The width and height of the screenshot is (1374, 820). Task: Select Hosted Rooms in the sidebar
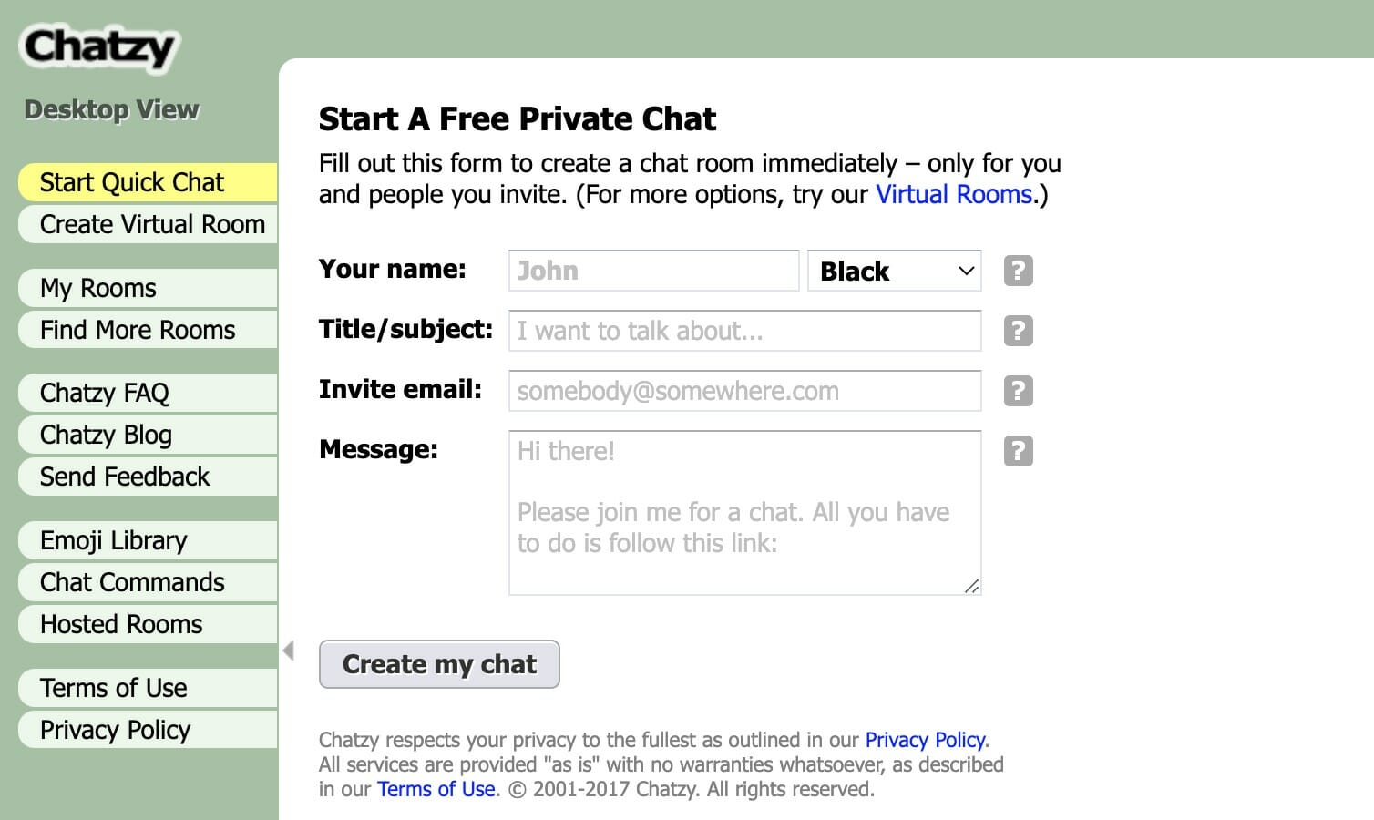pos(121,624)
